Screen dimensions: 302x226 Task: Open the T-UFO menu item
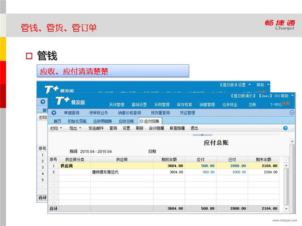[276, 105]
